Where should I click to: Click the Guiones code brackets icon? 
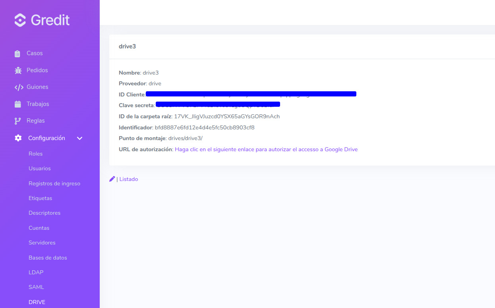click(x=19, y=87)
